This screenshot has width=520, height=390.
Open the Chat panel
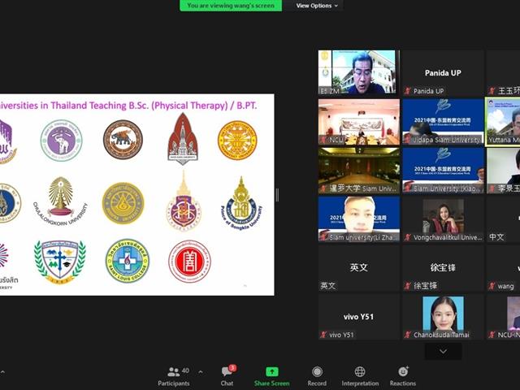tap(227, 376)
